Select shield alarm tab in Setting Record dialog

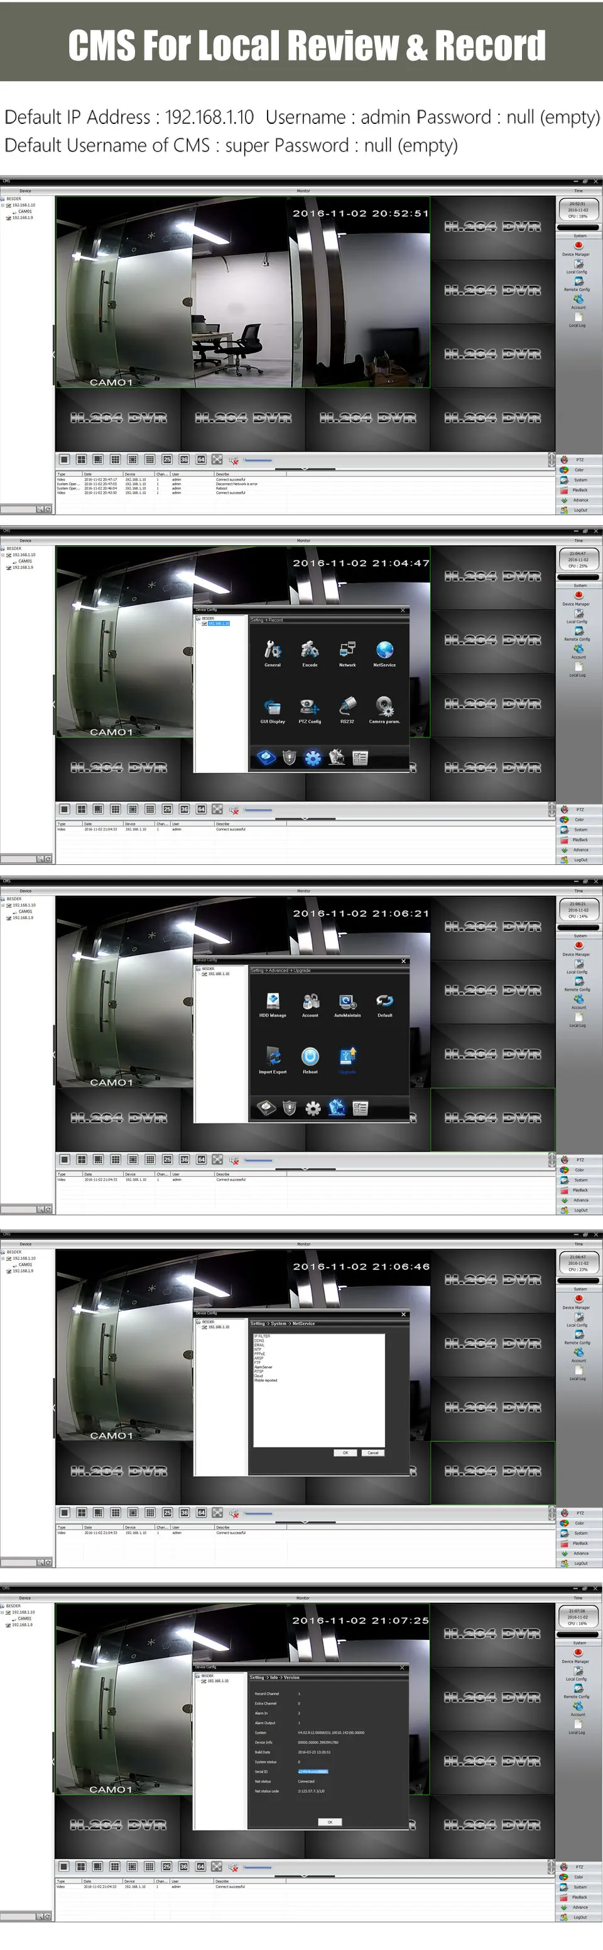tap(290, 757)
